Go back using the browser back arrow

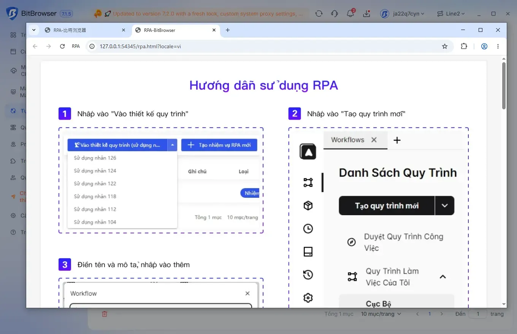click(35, 46)
